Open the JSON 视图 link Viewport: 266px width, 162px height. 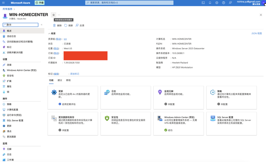coord(256,34)
